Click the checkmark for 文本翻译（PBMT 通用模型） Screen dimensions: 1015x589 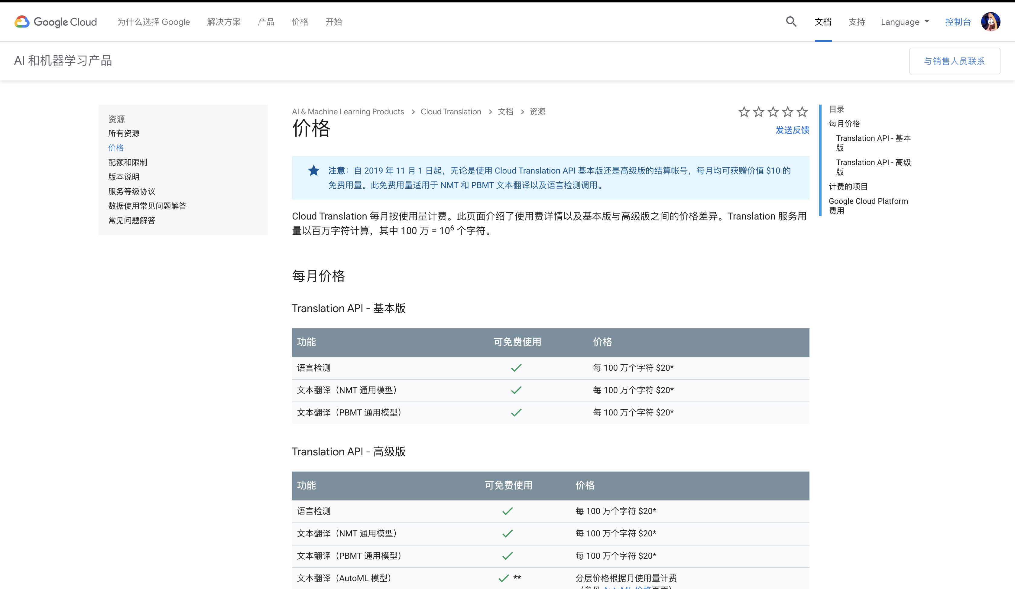tap(516, 412)
